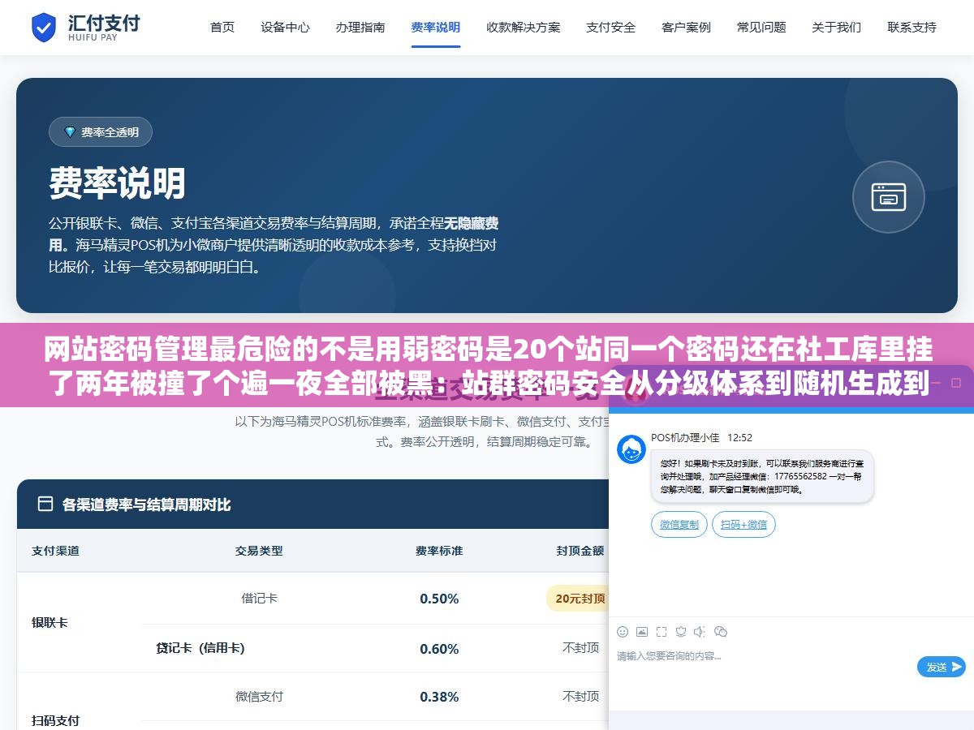Open 联系支持 in navigation
This screenshot has width=974, height=730.
(x=912, y=27)
